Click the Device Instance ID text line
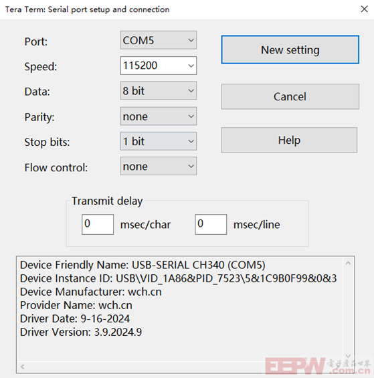The height and width of the screenshot is (378, 374). click(178, 278)
